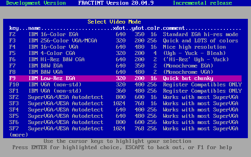
Task: Pick the F5 IBM 4-Color CGA row
Action: [x=125, y=53]
